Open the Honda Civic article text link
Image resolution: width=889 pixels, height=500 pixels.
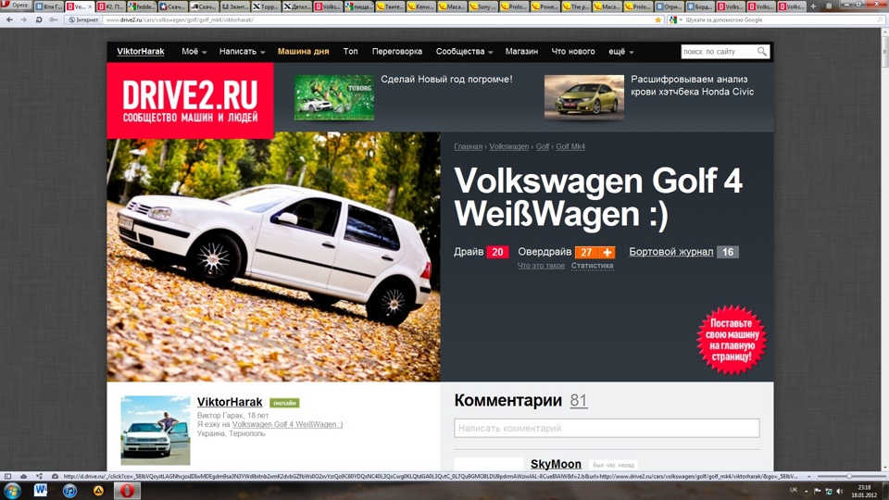coord(693,85)
